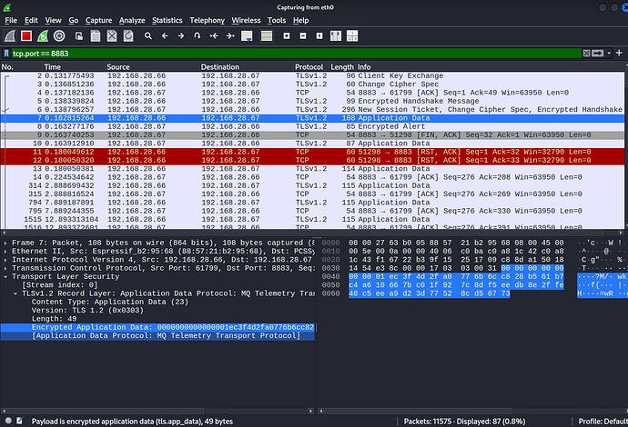Open capture options gear icon

coord(59,36)
